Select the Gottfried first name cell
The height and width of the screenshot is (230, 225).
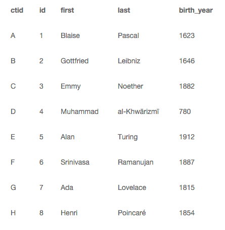(x=74, y=61)
